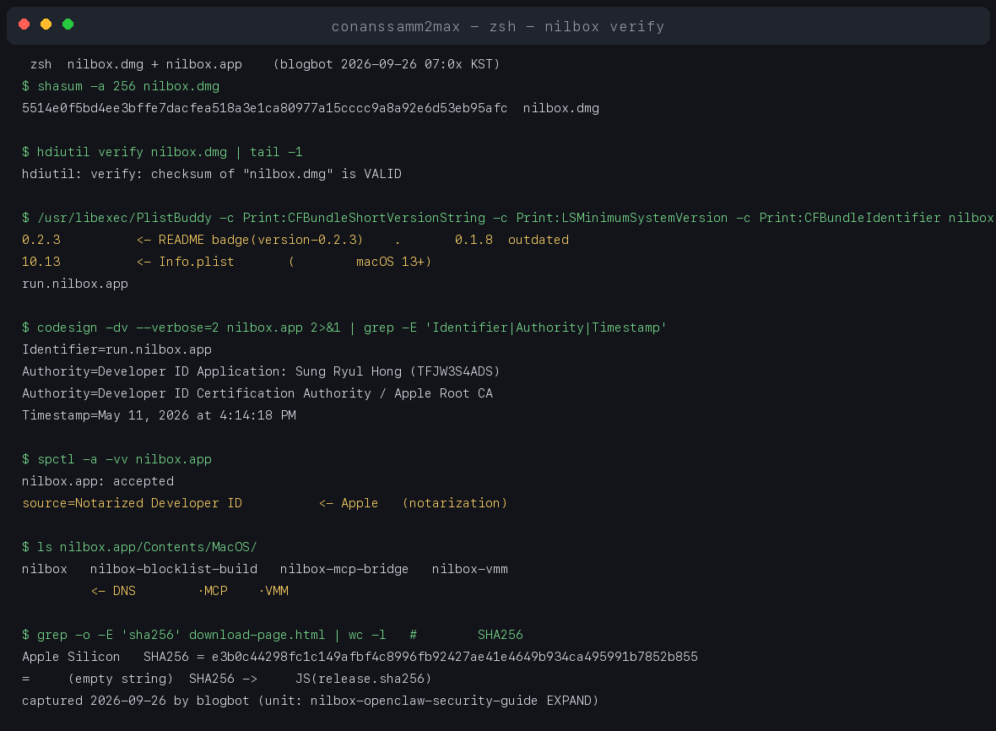996x731 pixels.
Task: Click the e3b0c44298fc SHA256 hash value
Action: click(455, 657)
